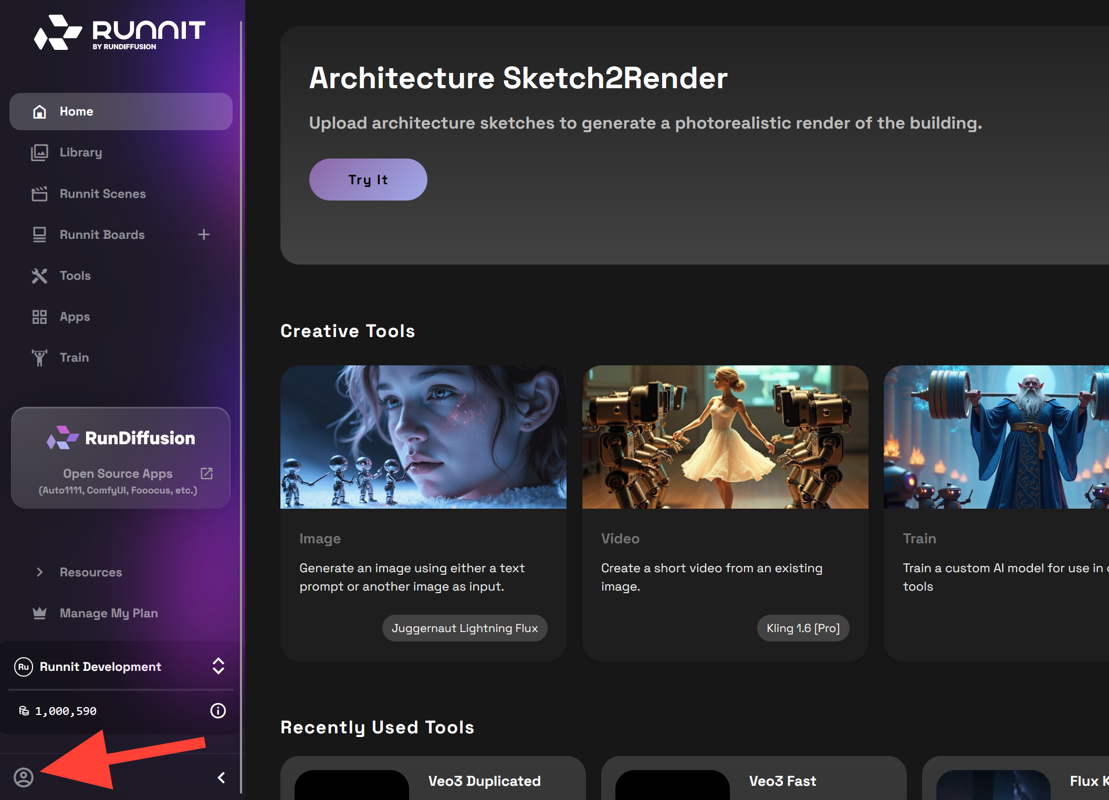1109x800 pixels.
Task: Click the Resources label in the sidebar
Action: click(x=91, y=572)
